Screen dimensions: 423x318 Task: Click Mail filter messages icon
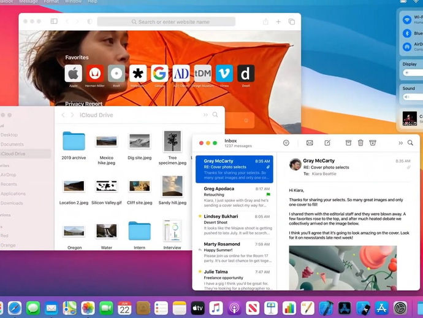286,143
